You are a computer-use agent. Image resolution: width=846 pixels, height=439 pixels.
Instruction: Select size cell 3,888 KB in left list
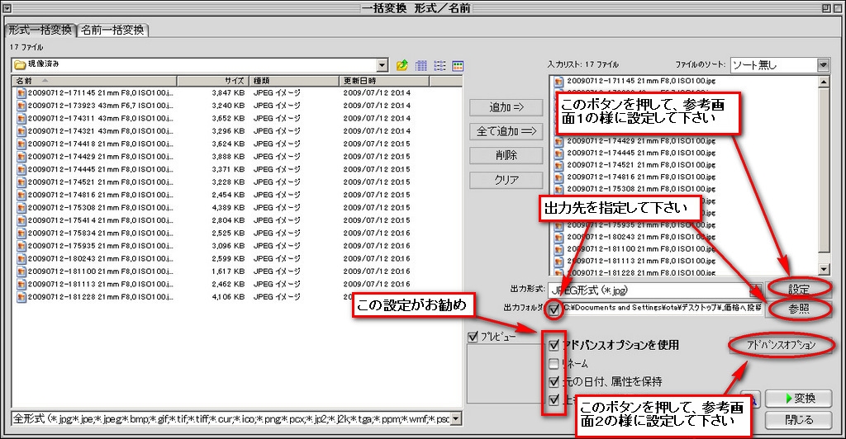point(228,157)
